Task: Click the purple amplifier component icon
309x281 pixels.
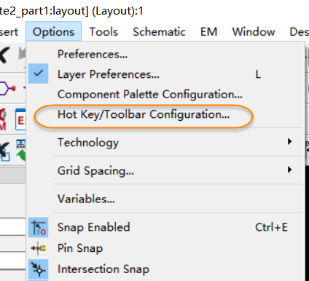Action: pos(7,88)
